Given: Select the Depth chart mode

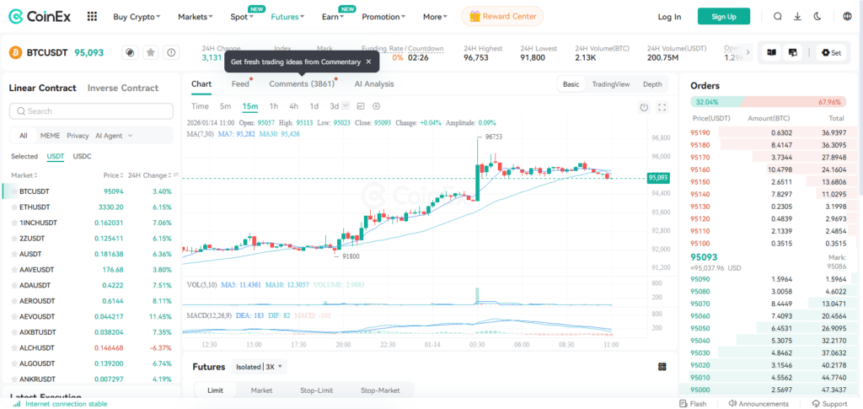Looking at the screenshot, I should point(652,84).
